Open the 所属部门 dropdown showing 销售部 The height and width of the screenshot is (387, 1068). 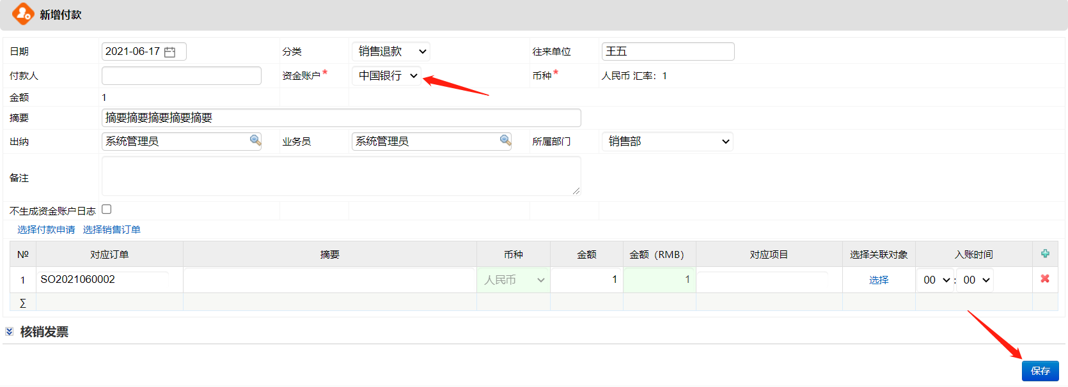point(667,141)
